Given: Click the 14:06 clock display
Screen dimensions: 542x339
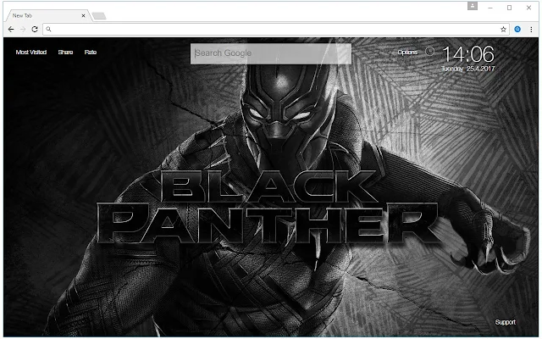Looking at the screenshot, I should click(x=468, y=54).
